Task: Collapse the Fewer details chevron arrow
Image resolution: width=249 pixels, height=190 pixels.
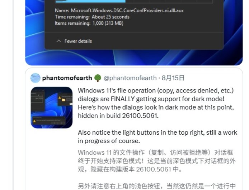Action: (58, 41)
